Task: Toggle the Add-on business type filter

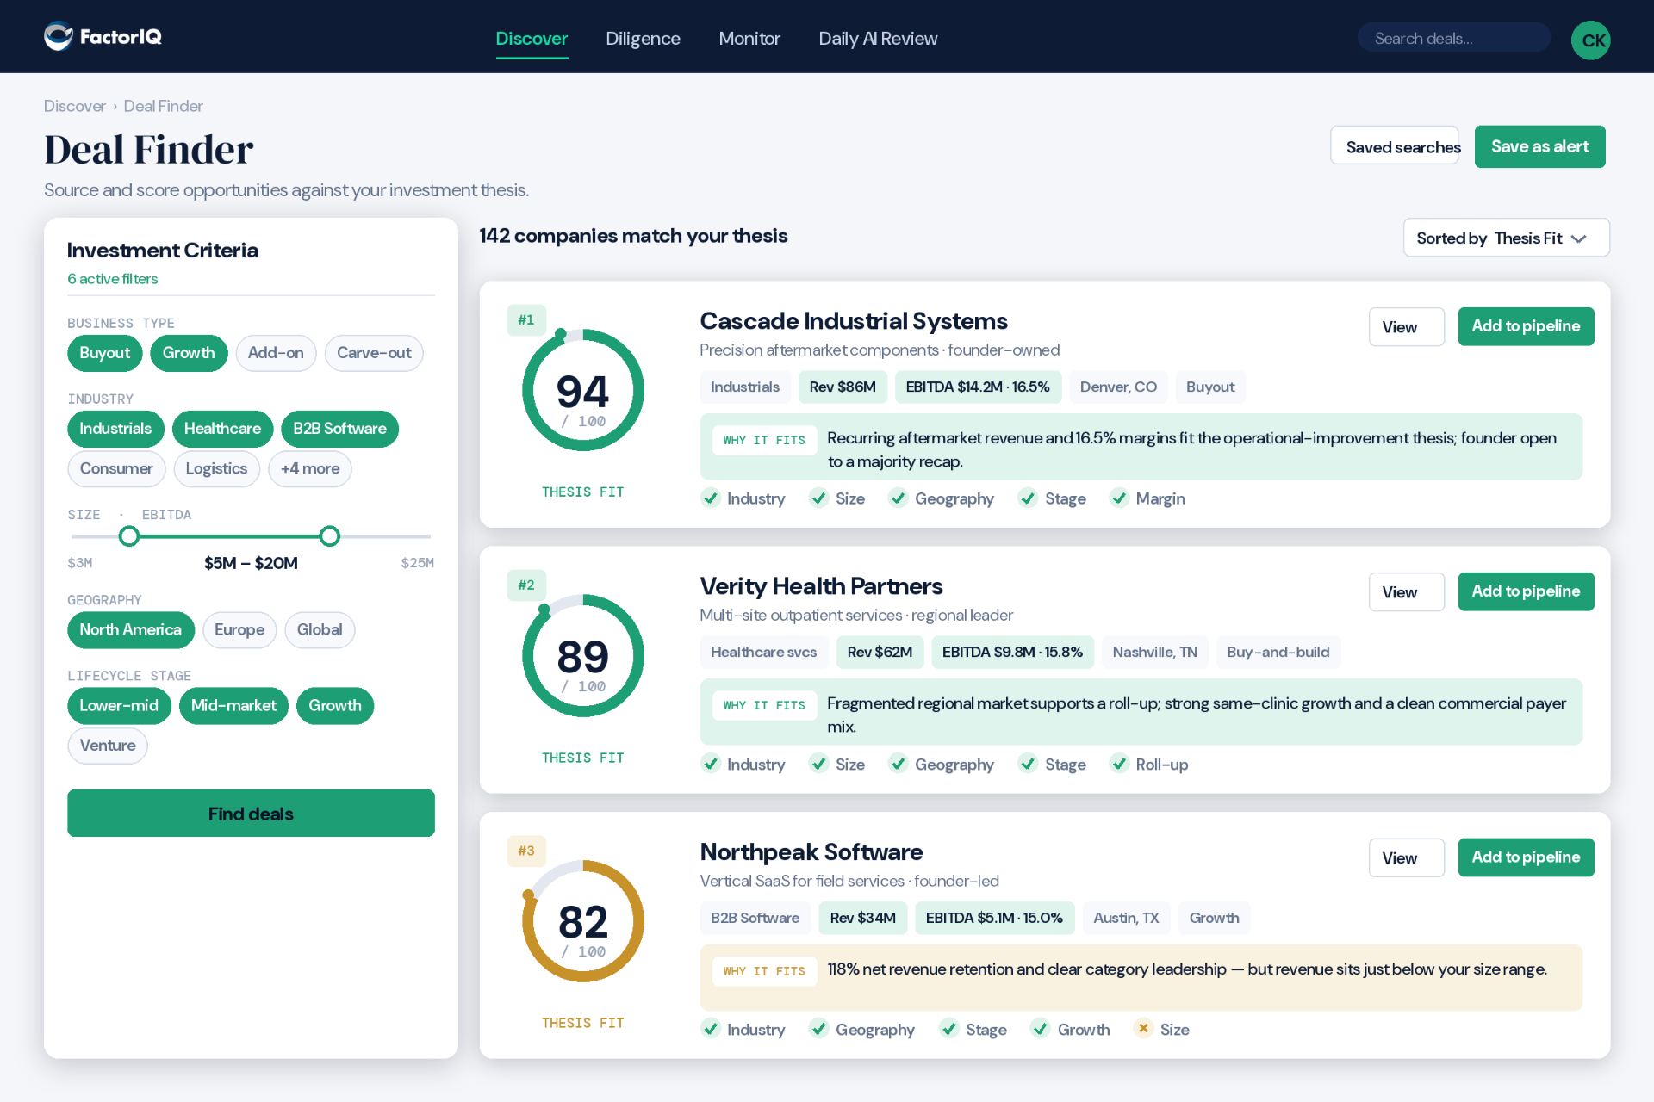Action: click(276, 353)
